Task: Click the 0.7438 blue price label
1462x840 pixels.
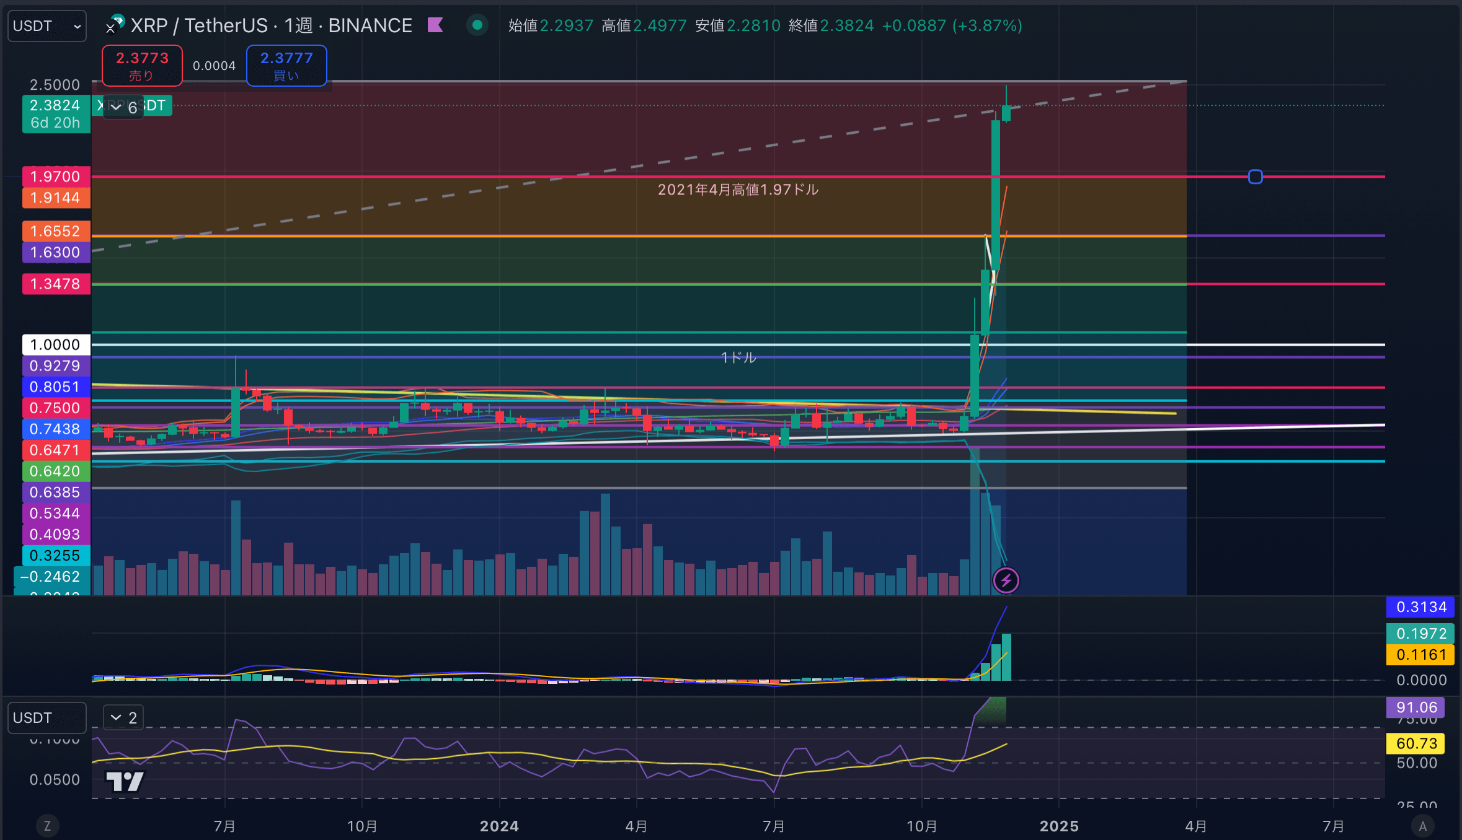Action: tap(56, 429)
